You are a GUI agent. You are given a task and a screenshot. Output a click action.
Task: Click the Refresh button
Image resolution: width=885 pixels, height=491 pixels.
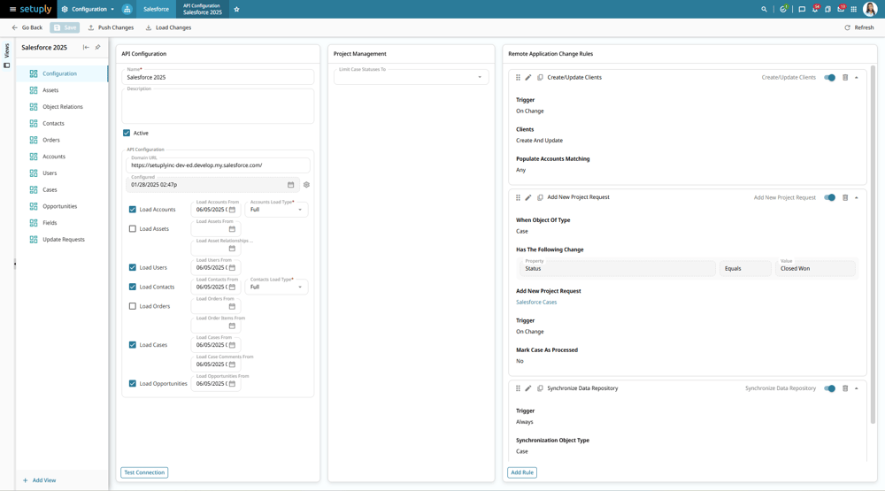point(859,27)
